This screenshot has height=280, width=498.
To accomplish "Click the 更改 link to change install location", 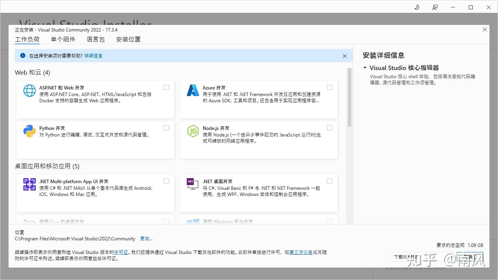I will click(x=146, y=238).
